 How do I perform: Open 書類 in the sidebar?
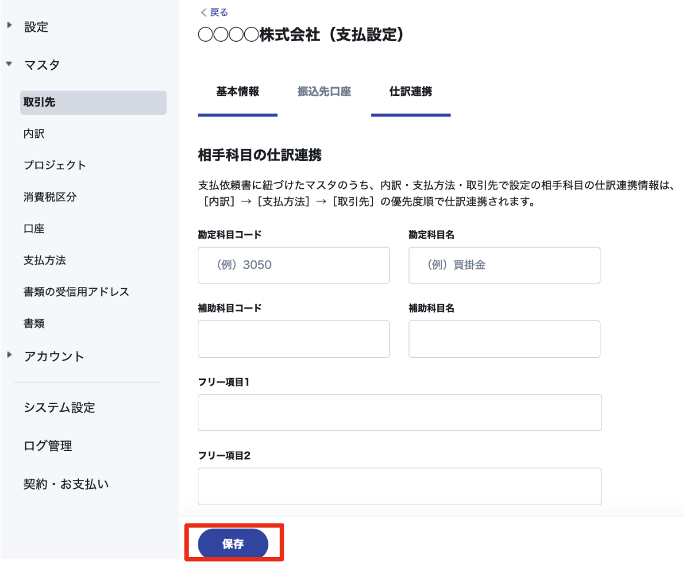pyautogui.click(x=34, y=323)
